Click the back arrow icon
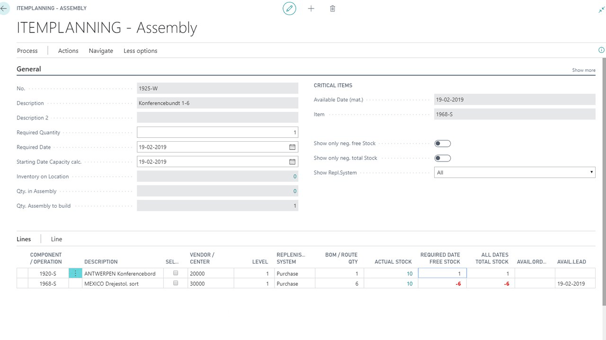Screen dimensions: 606x340 (4, 8)
